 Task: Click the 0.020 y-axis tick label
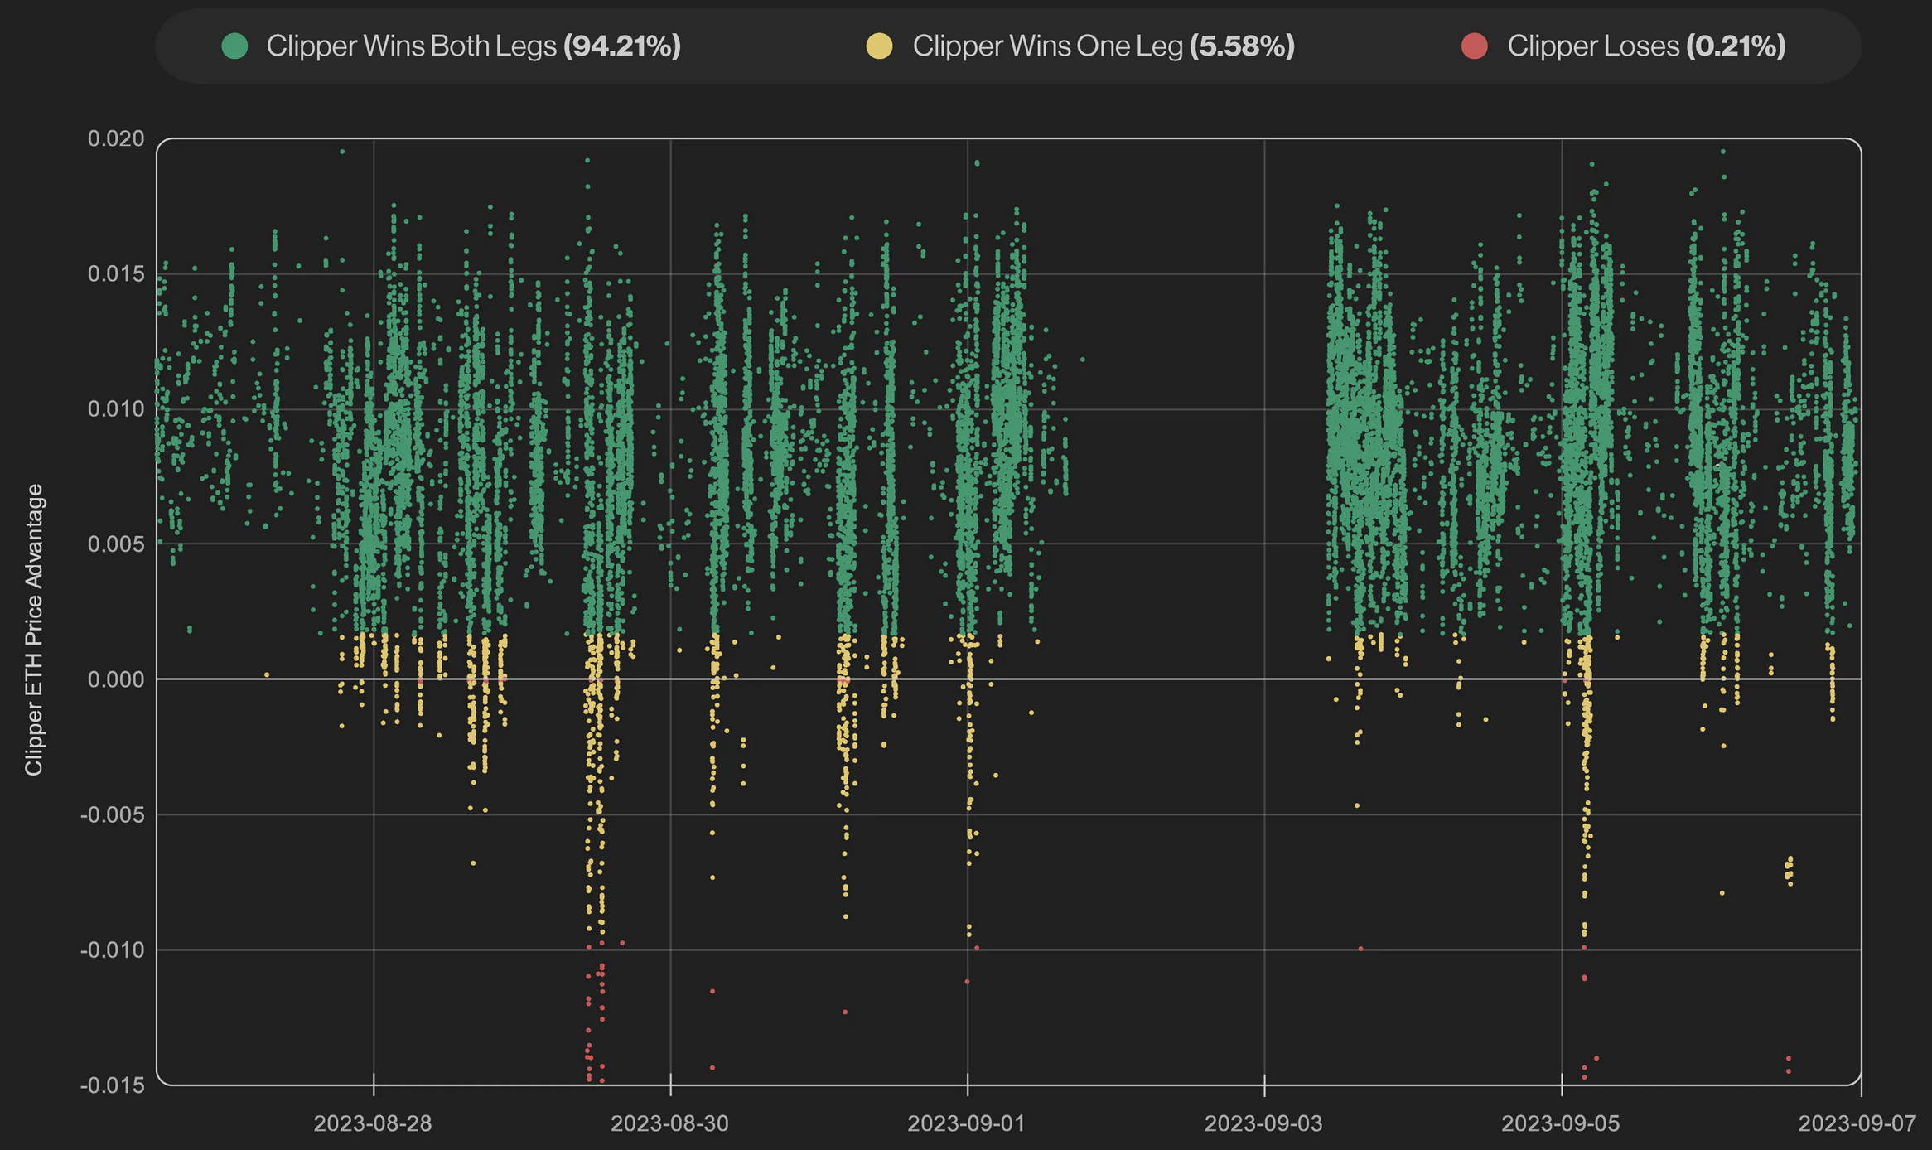[x=116, y=138]
